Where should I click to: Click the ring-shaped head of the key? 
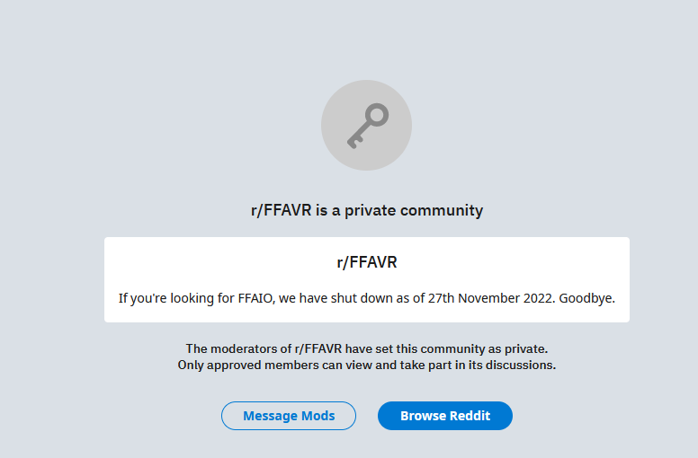pos(378,115)
